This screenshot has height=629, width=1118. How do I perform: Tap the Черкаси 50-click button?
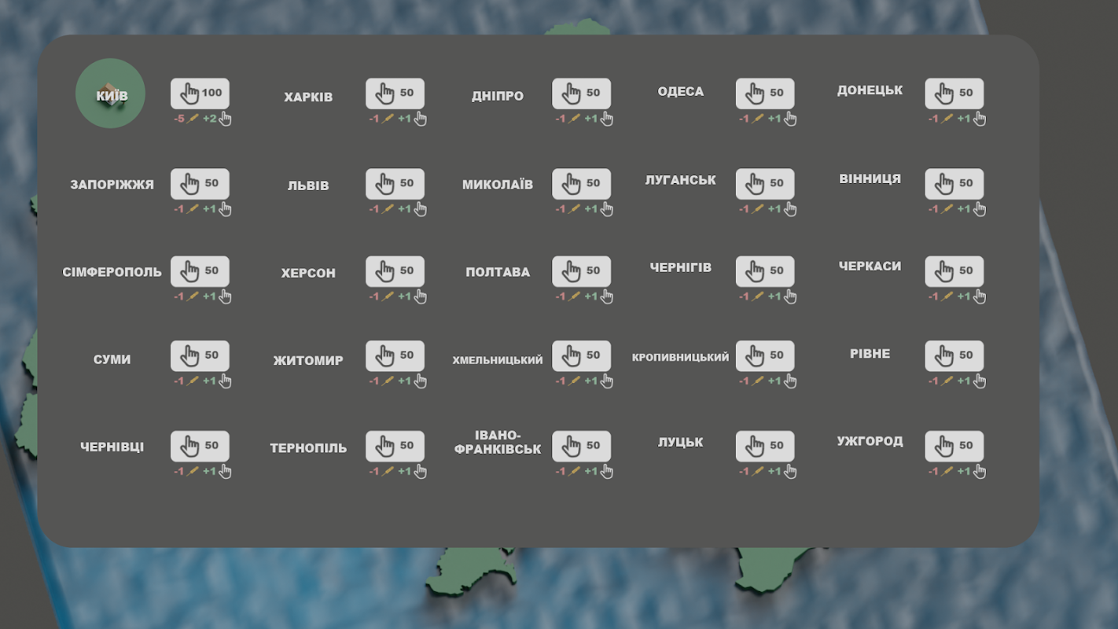(954, 271)
